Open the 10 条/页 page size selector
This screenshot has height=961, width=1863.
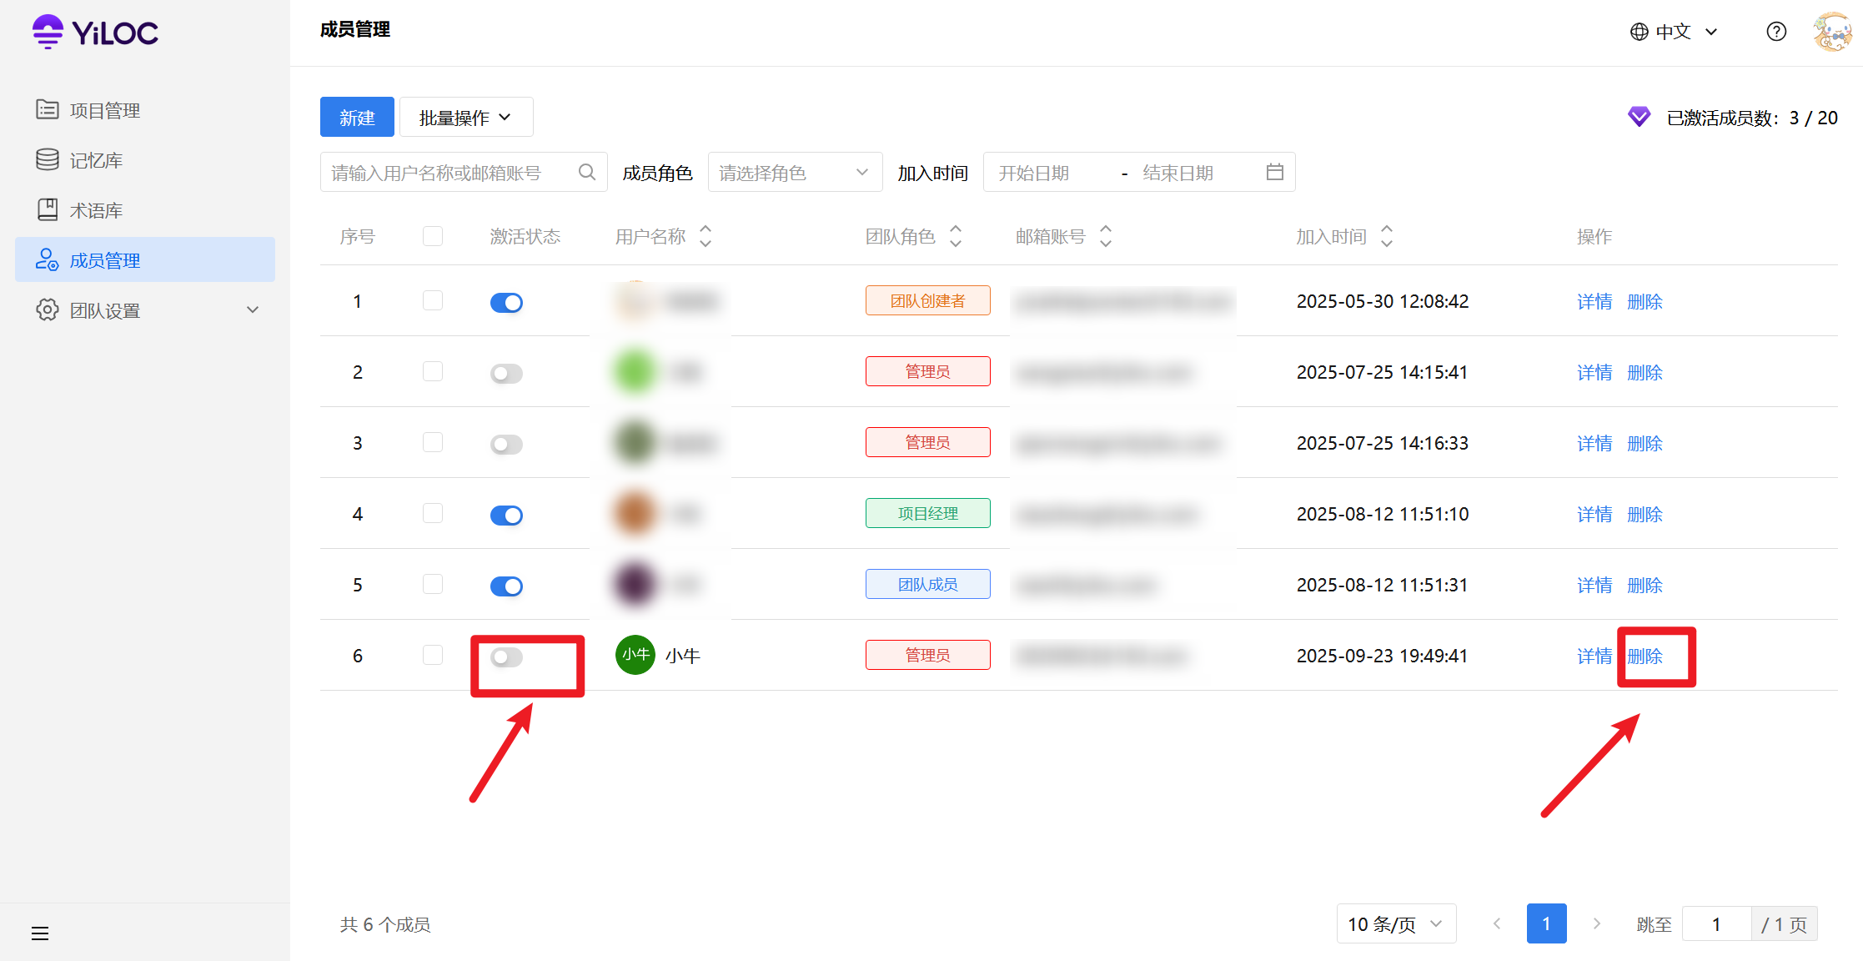coord(1395,924)
